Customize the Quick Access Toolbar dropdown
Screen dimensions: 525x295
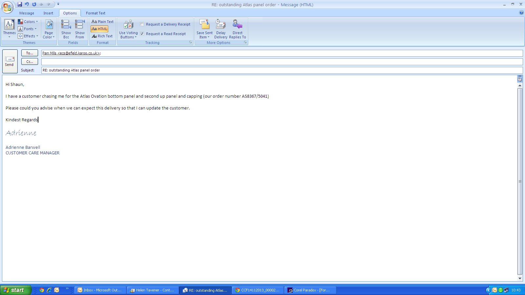[58, 4]
